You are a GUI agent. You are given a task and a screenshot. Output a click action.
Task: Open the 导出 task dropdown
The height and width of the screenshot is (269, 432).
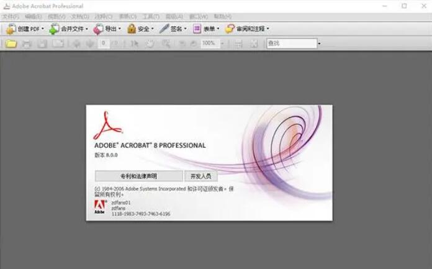(x=107, y=29)
